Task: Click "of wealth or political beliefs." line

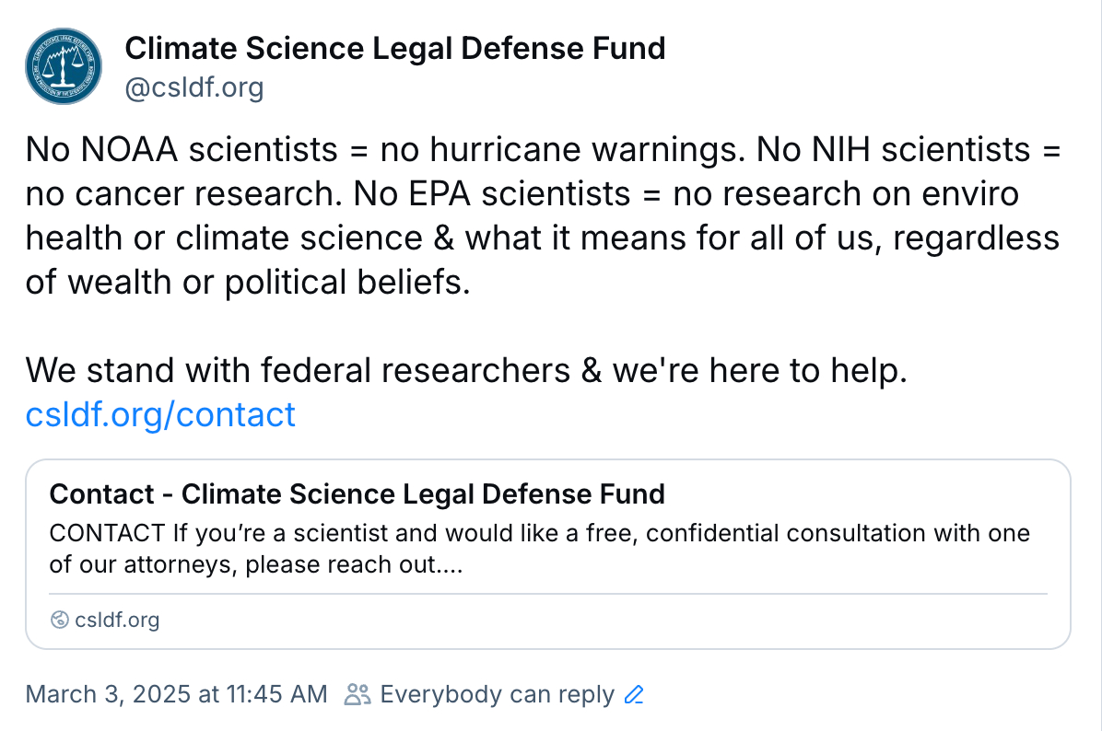Action: click(x=247, y=282)
